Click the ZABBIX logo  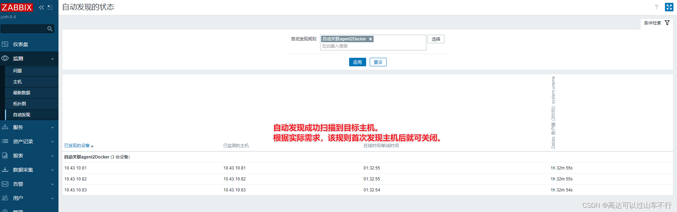pos(17,7)
